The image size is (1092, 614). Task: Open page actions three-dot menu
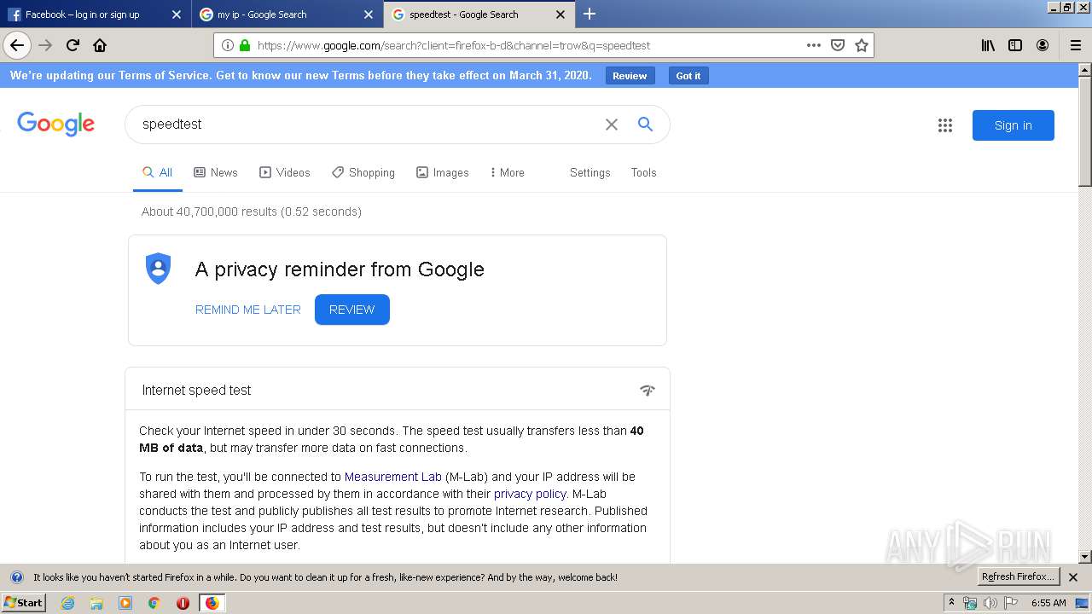[x=814, y=45]
